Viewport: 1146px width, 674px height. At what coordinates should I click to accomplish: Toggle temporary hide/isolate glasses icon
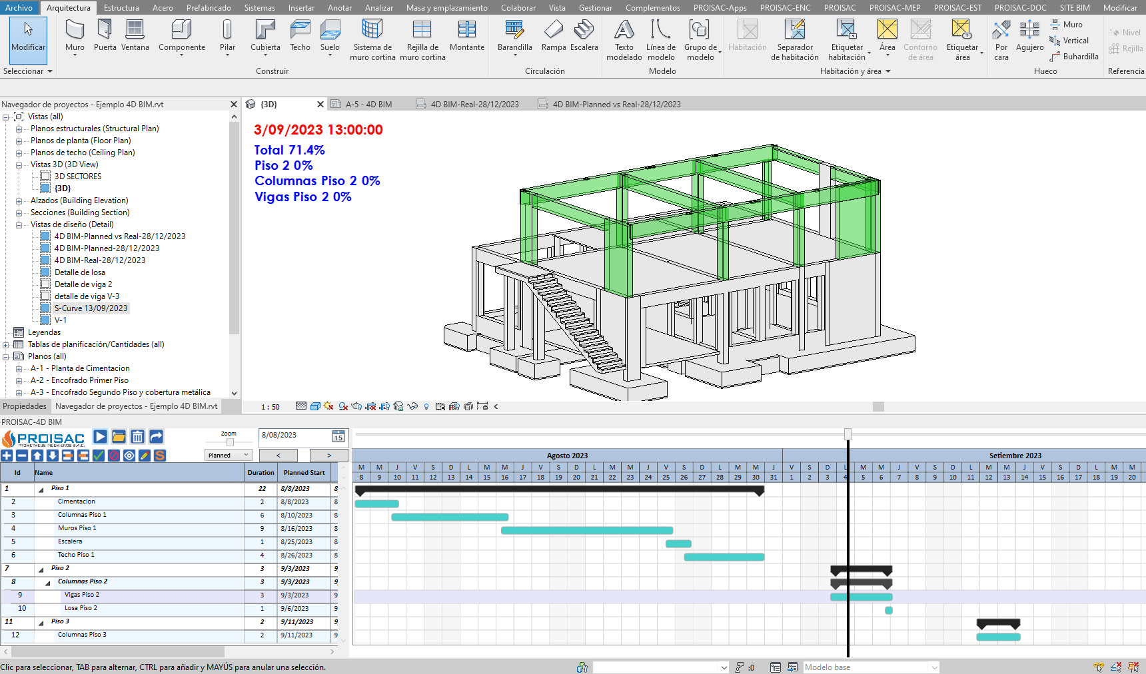tap(412, 406)
